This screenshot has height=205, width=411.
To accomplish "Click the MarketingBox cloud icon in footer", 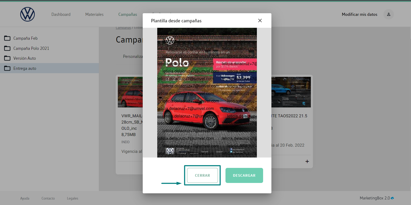I will 392,198.
